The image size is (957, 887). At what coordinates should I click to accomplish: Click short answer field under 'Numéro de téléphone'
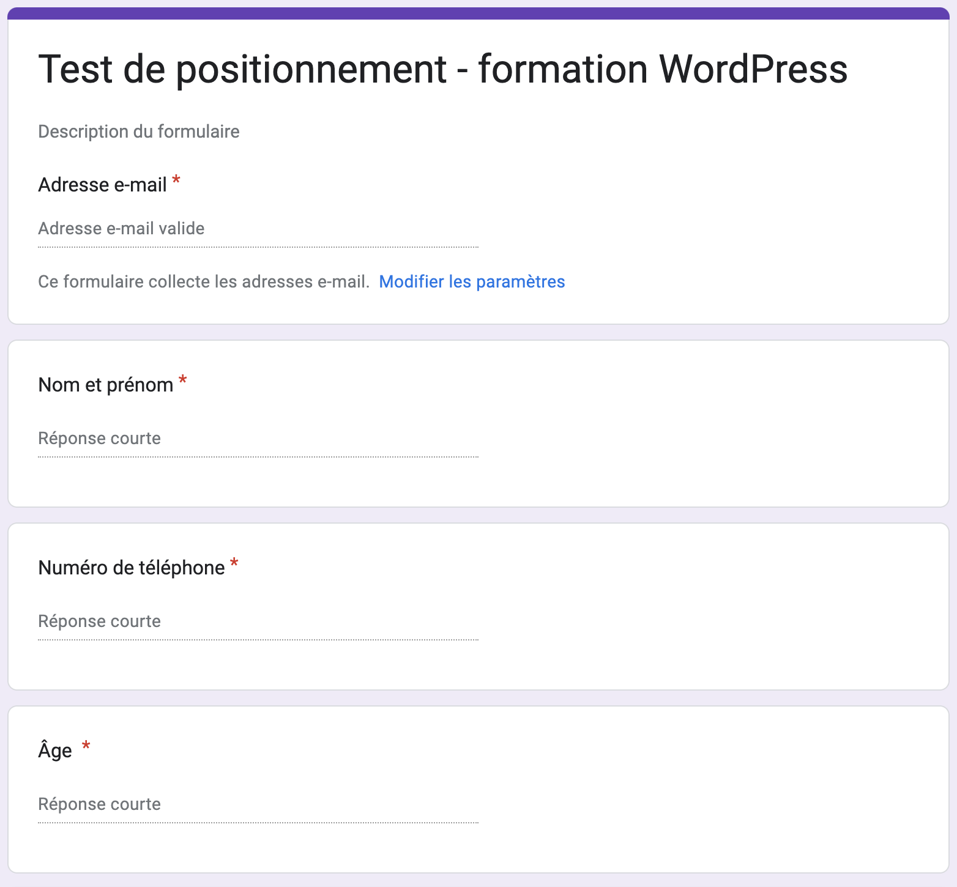tap(258, 622)
